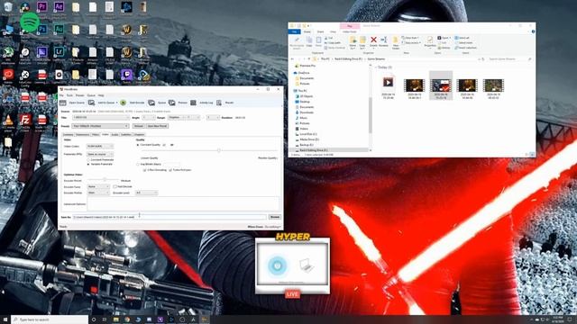This screenshot has height=324, width=577.
Task: Switch to the View tab in File Explorer
Action: (333, 31)
